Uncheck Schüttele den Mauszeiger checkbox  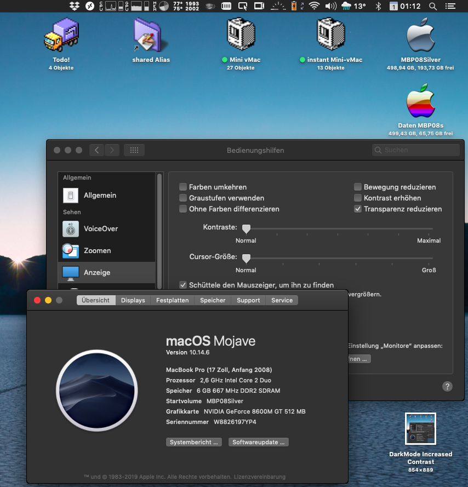click(x=183, y=285)
